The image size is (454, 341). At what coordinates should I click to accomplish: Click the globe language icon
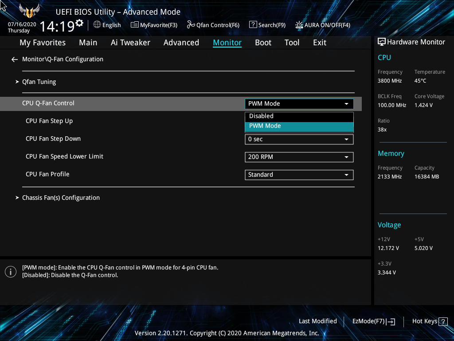[x=97, y=25]
